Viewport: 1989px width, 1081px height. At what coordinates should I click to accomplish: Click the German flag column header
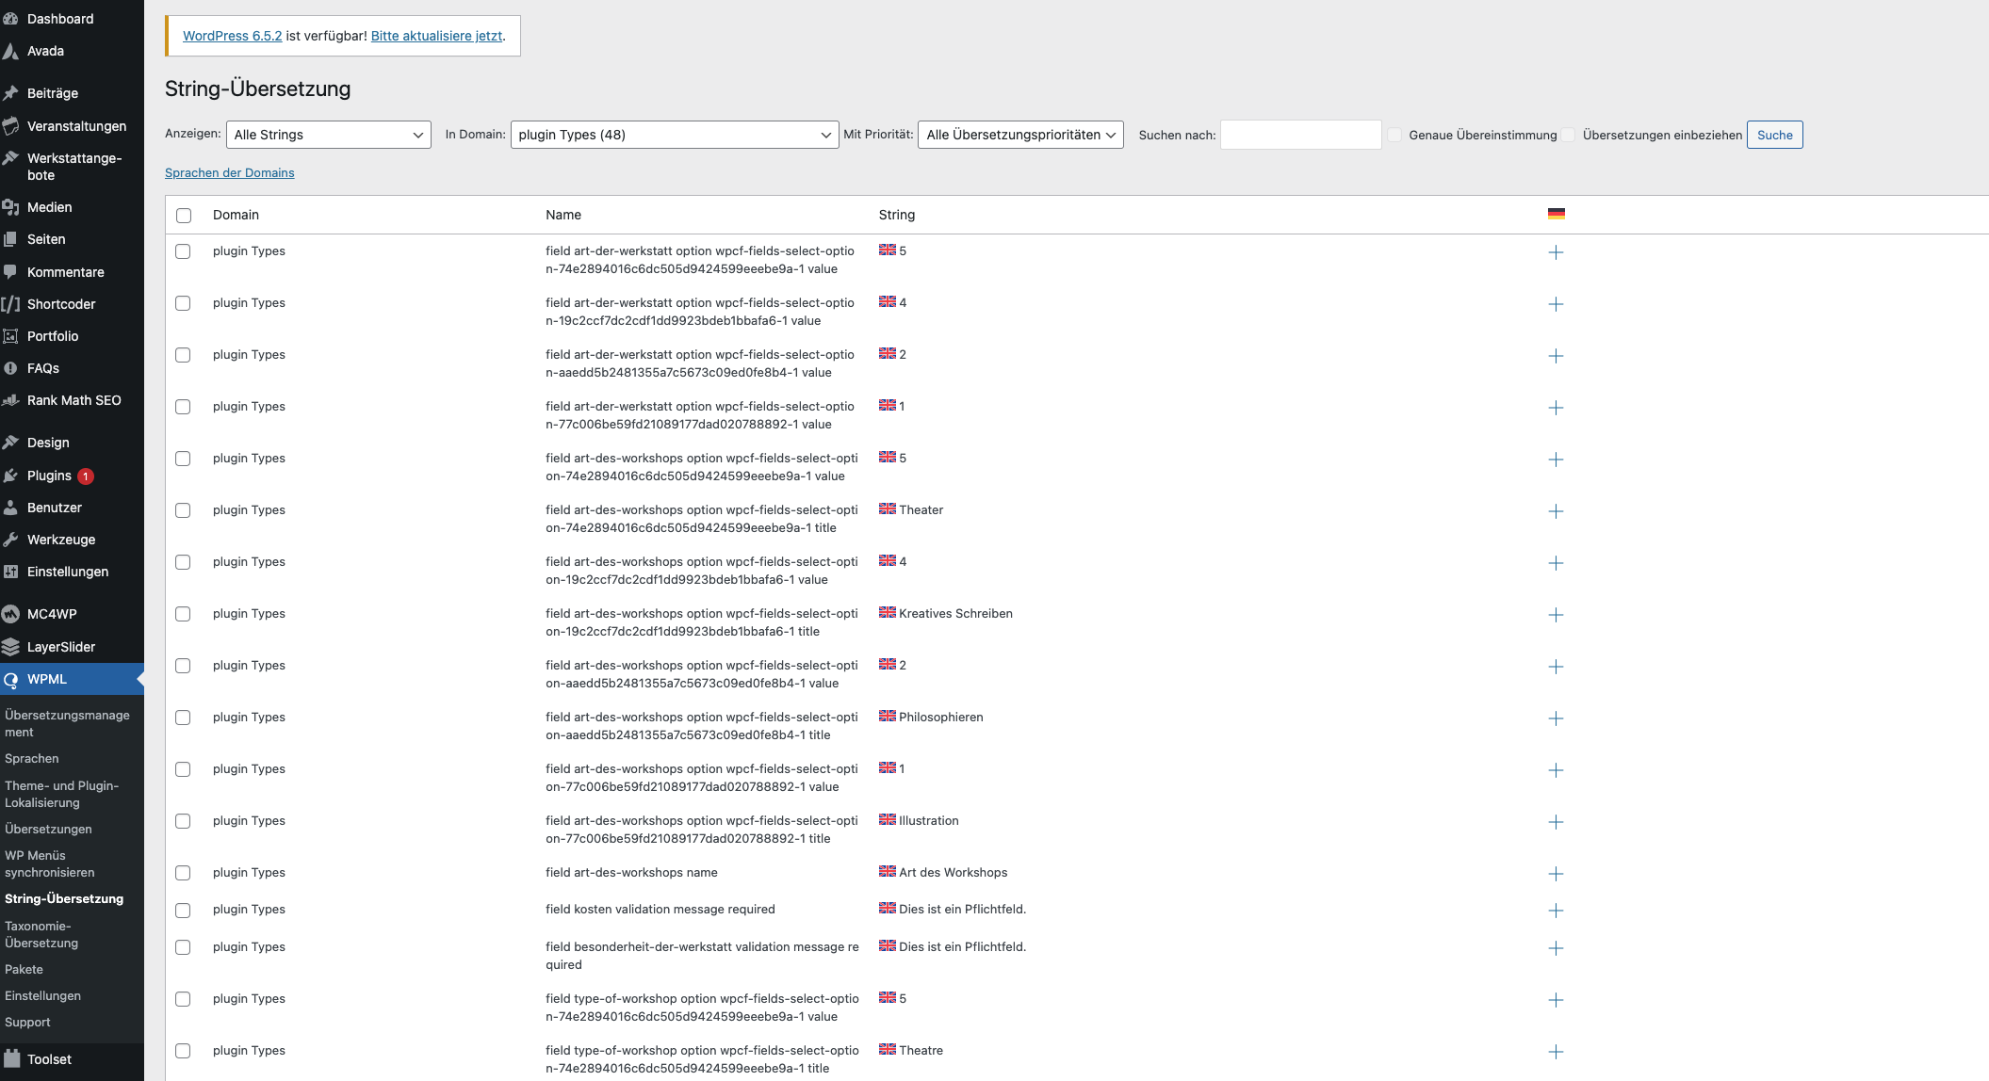pyautogui.click(x=1557, y=214)
